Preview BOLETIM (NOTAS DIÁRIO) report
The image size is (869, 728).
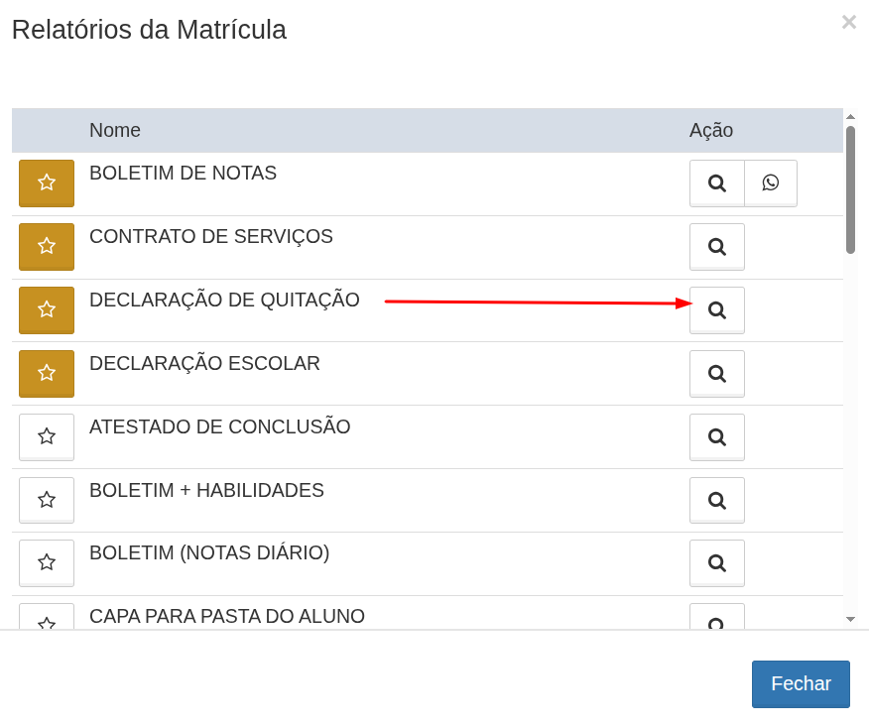tap(716, 563)
